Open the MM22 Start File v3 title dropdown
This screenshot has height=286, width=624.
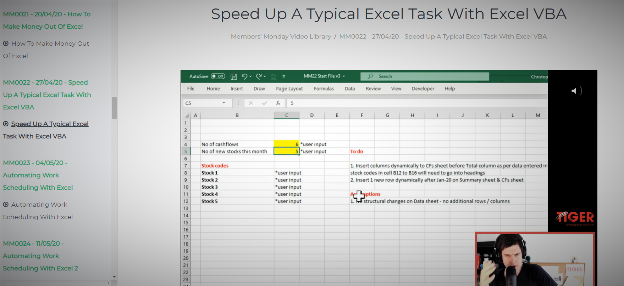344,76
